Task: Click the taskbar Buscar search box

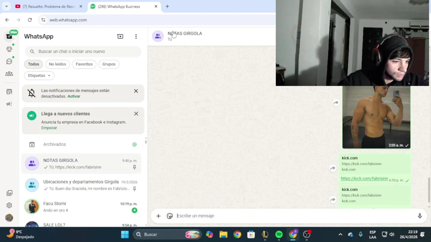Action: [x=167, y=234]
